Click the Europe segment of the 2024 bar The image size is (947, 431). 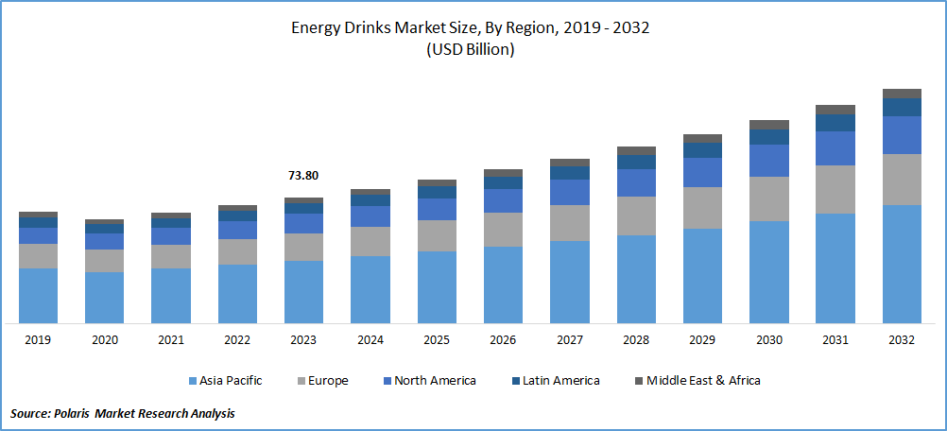tap(370, 241)
